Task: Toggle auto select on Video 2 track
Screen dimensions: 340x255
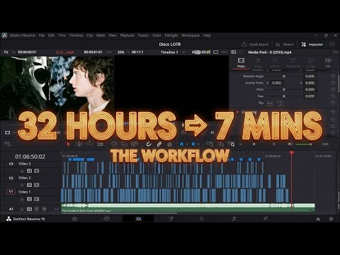Action: [x=29, y=185]
